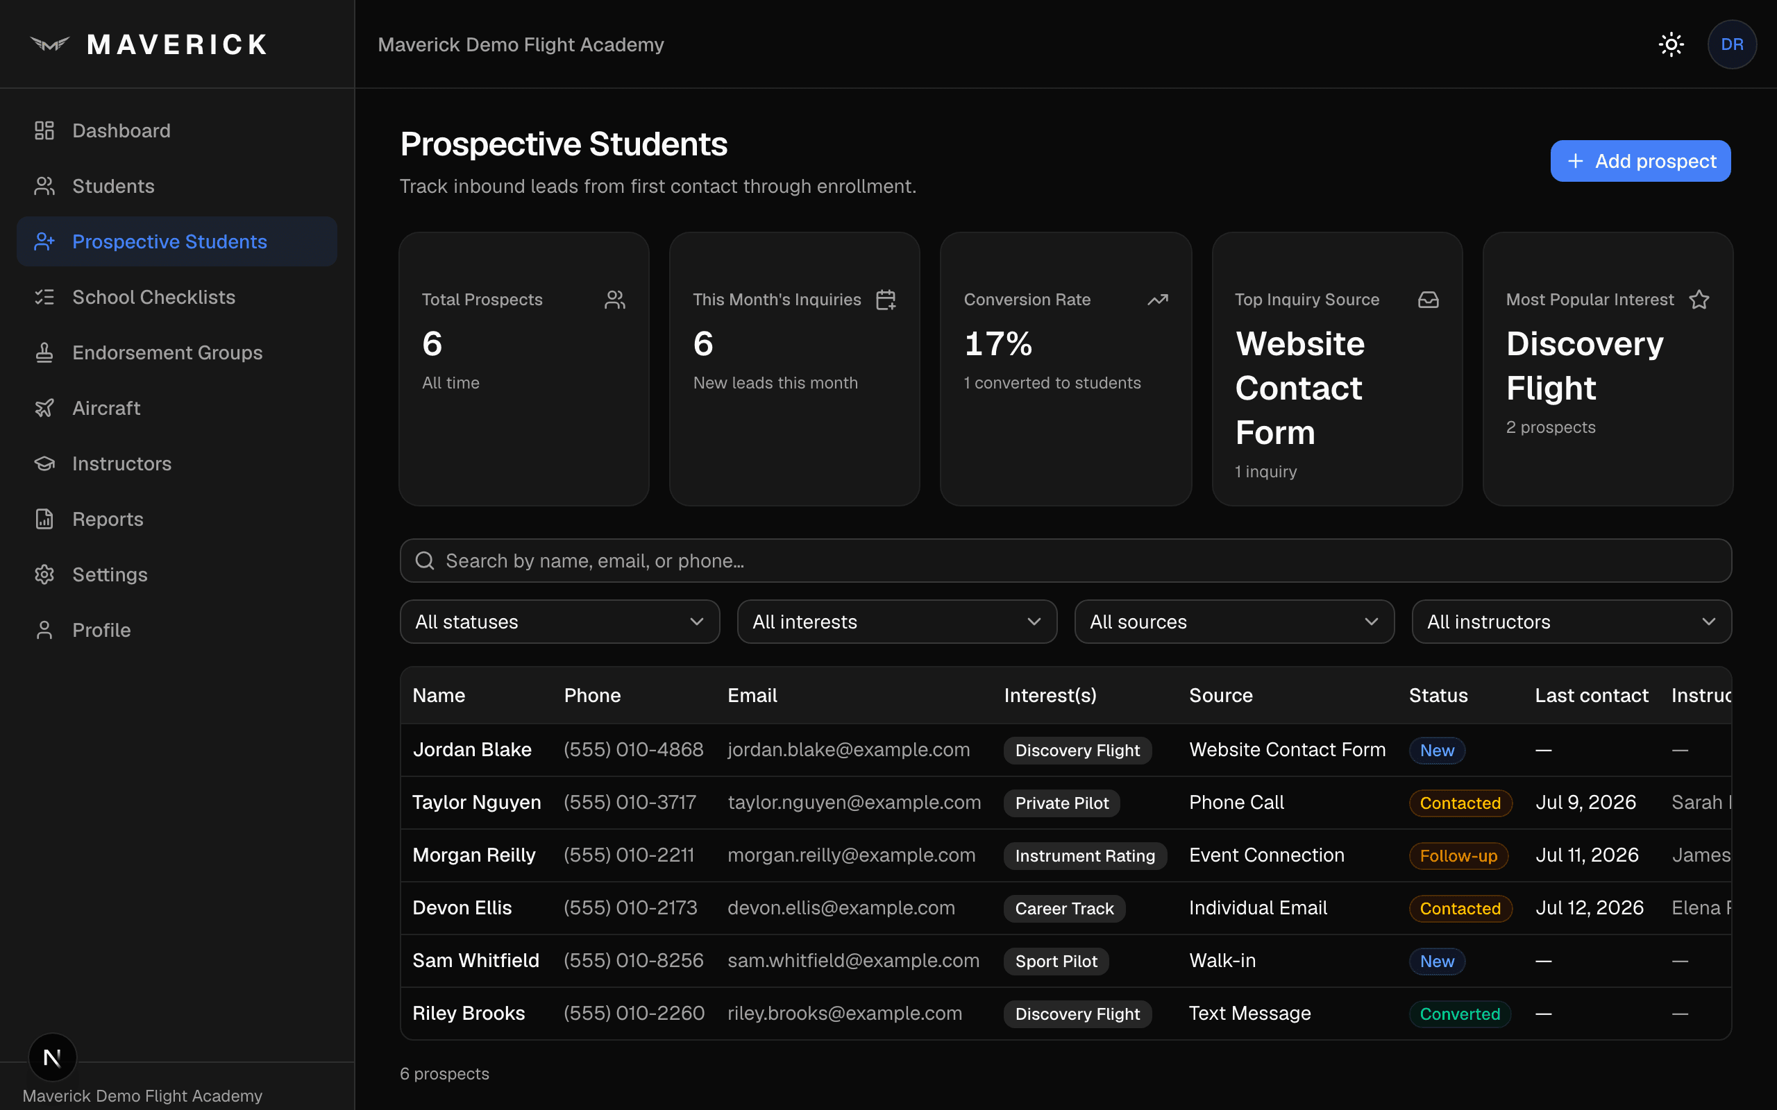Viewport: 1777px width, 1110px height.
Task: Open the All instructors dropdown
Action: tap(1572, 622)
